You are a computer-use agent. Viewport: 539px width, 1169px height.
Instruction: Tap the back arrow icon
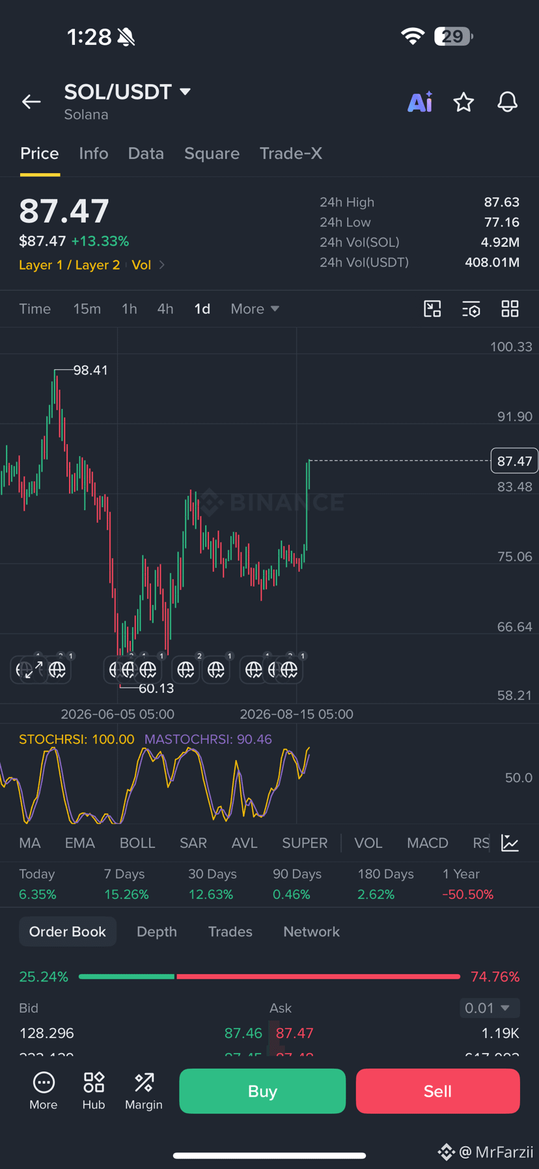click(x=31, y=102)
